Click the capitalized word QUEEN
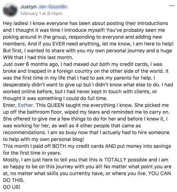Screen dimensions: 177x192 55,105
